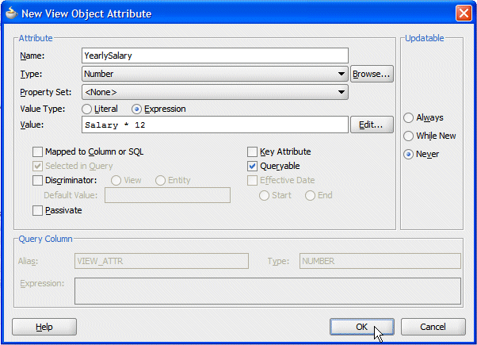This screenshot has width=477, height=345.
Task: Select the View discriminator radio button
Action: [116, 180]
